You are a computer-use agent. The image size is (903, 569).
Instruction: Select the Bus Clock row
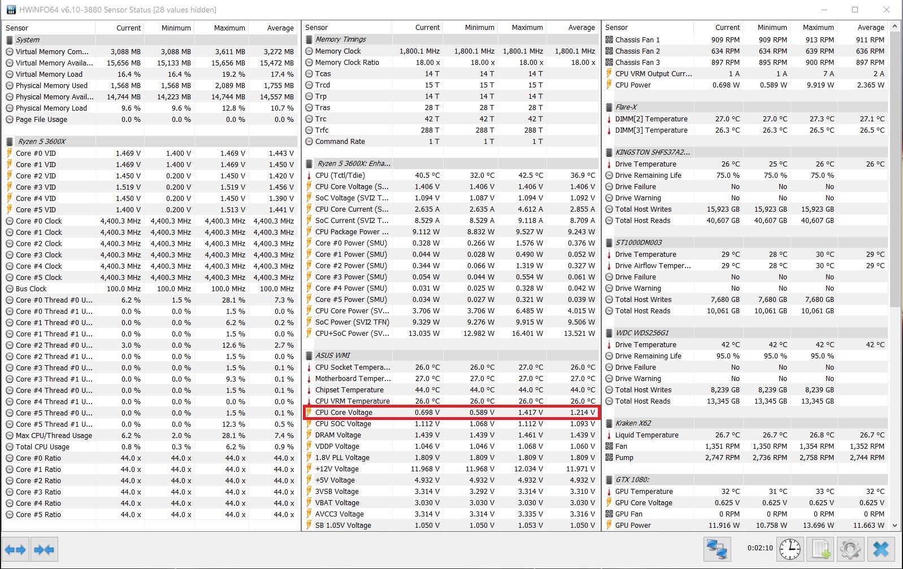tap(150, 289)
